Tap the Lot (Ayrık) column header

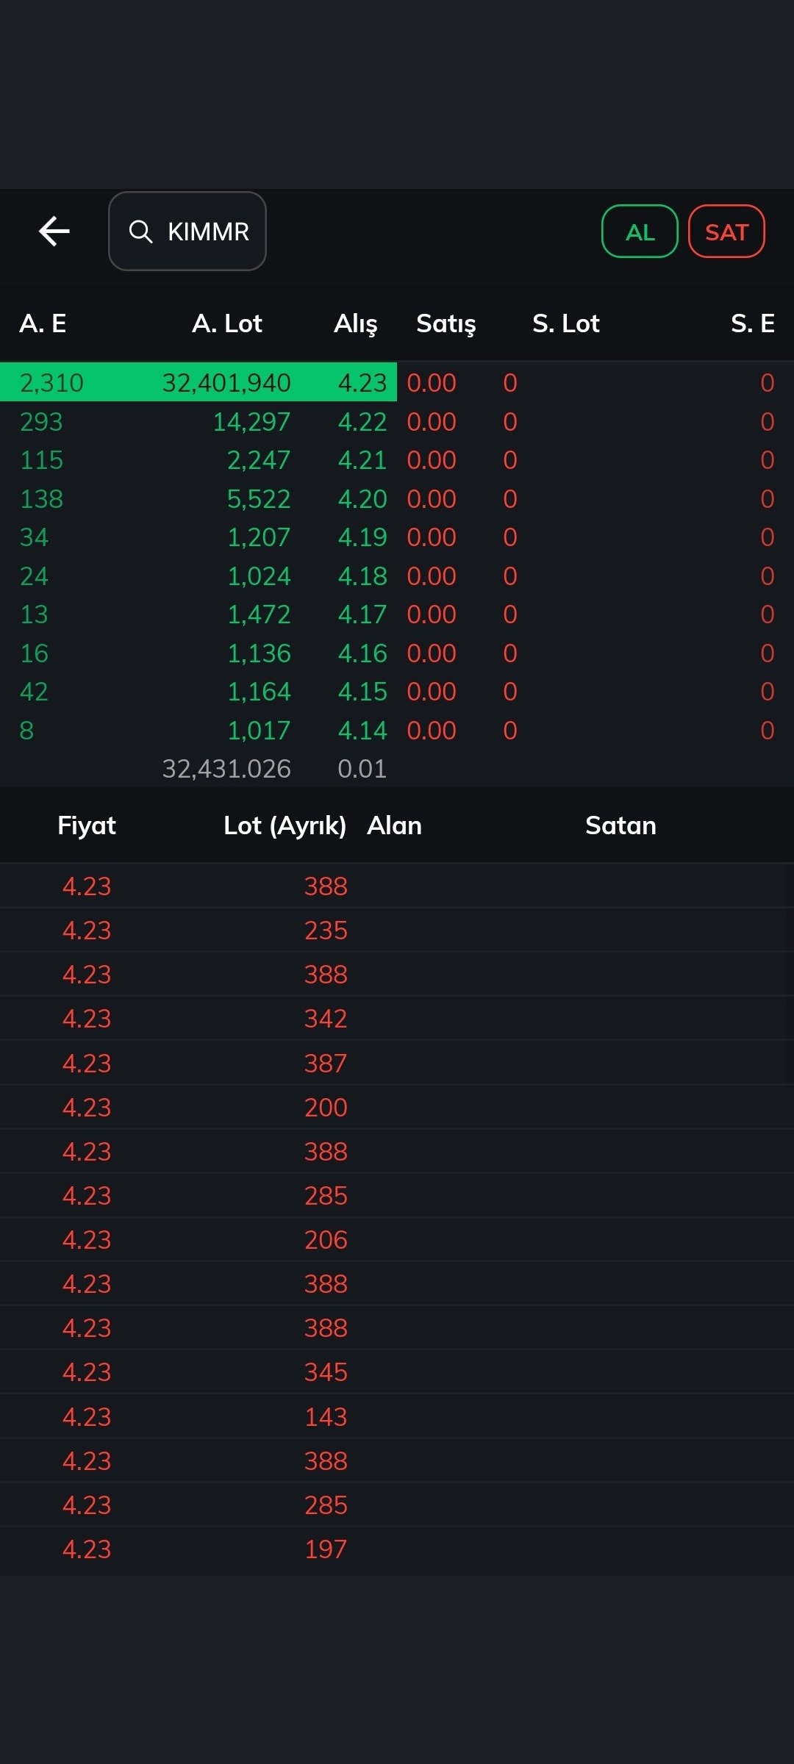click(285, 825)
